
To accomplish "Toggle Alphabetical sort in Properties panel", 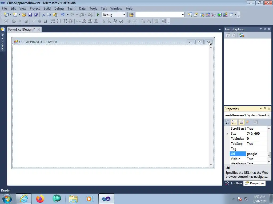I will (234, 122).
